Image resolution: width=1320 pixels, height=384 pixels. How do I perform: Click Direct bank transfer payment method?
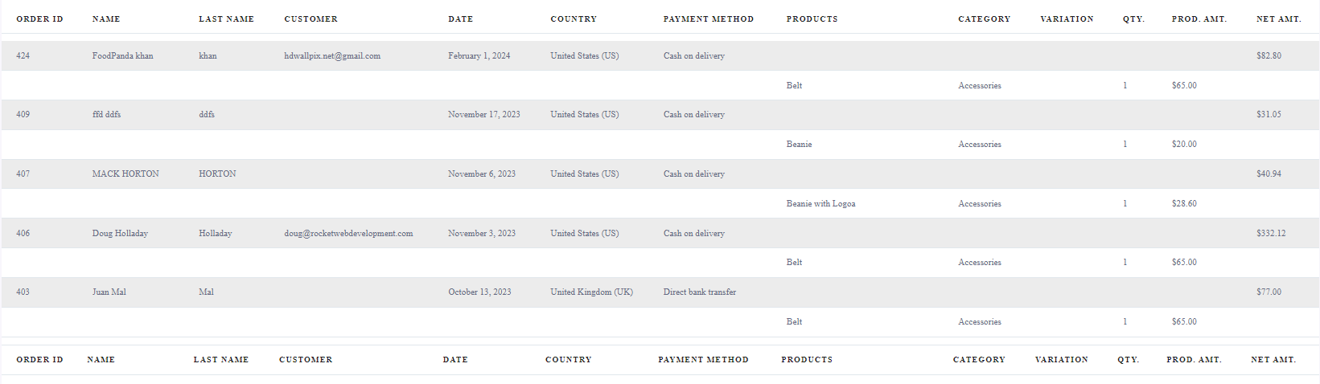coord(700,292)
